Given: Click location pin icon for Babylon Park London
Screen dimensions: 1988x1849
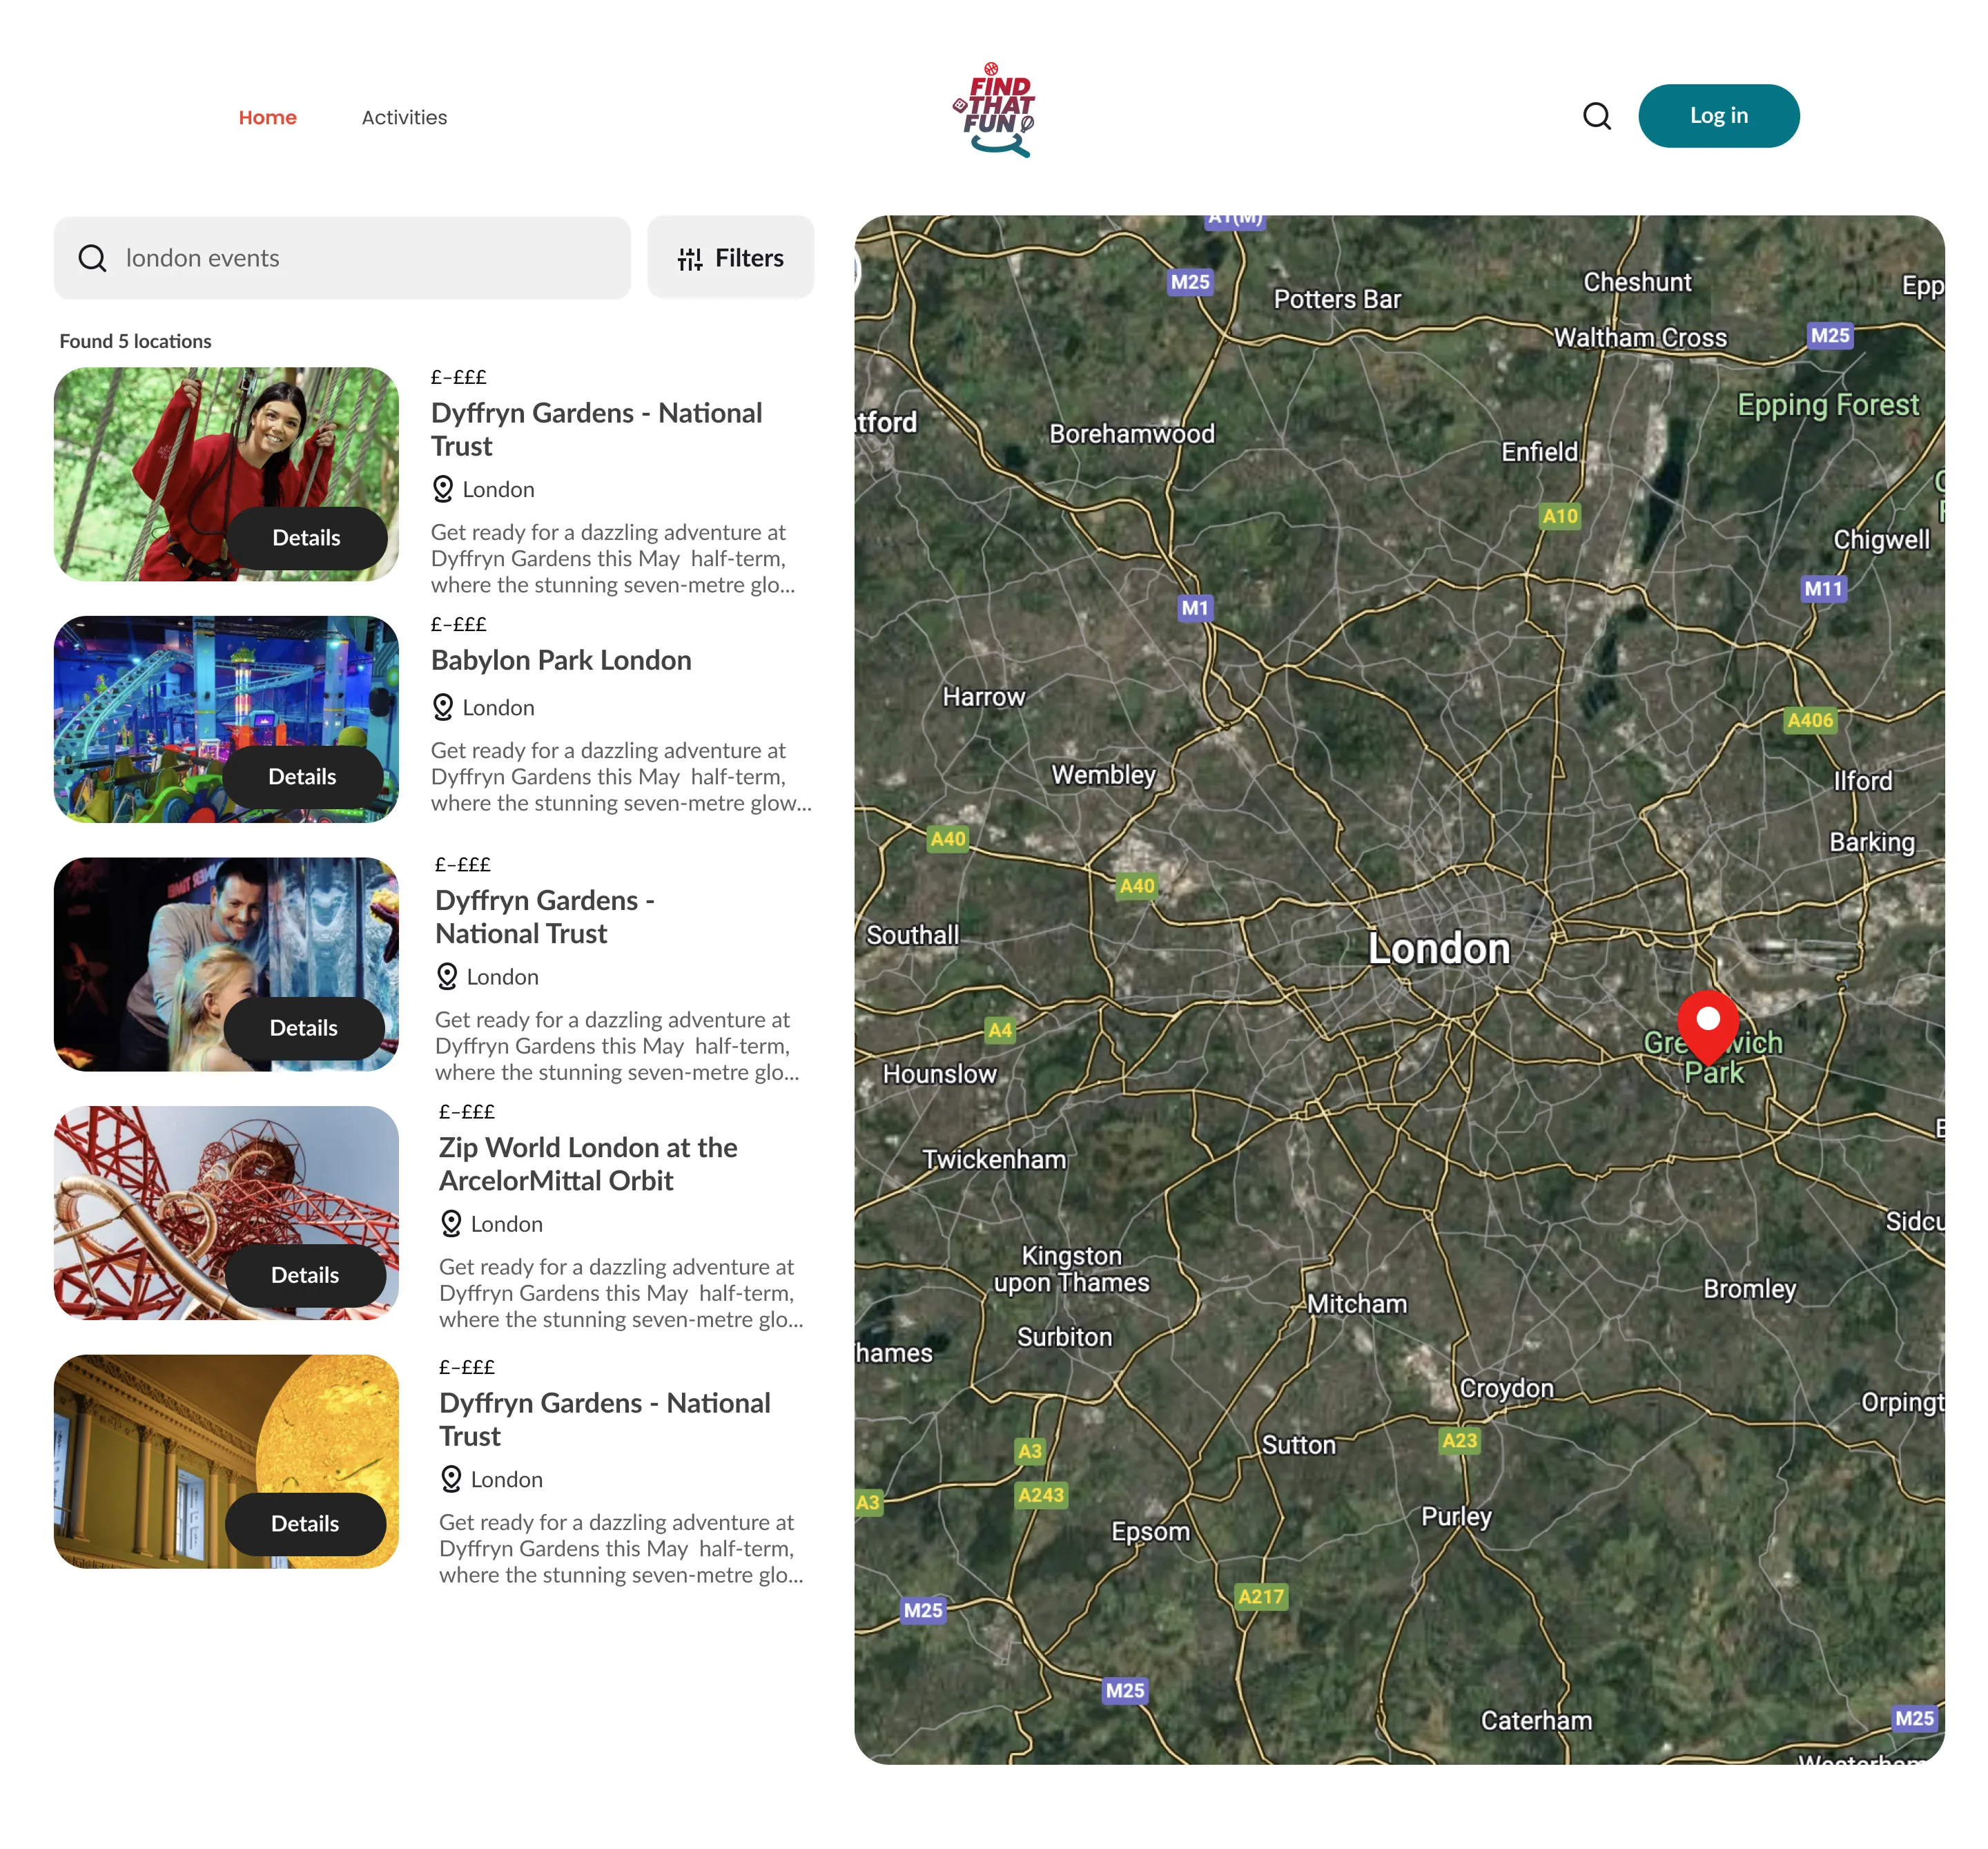Looking at the screenshot, I should (443, 707).
